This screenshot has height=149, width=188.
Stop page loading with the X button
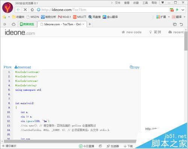coord(25,10)
